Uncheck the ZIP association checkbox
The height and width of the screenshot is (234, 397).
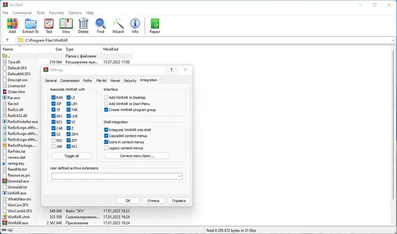54,104
